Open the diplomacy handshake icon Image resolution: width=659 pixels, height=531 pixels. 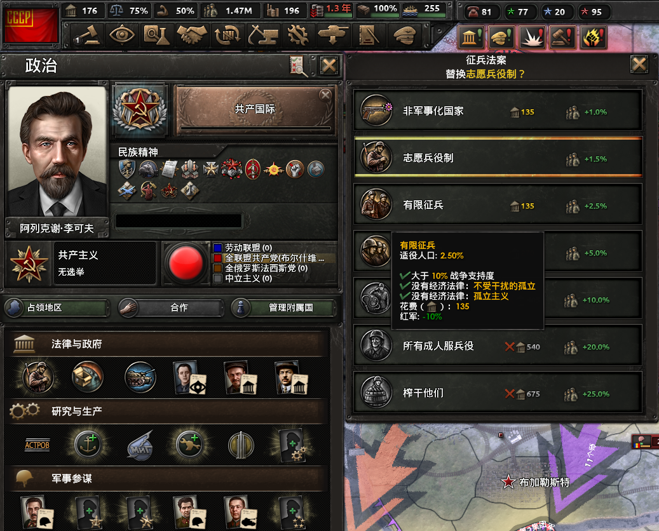pos(192,35)
